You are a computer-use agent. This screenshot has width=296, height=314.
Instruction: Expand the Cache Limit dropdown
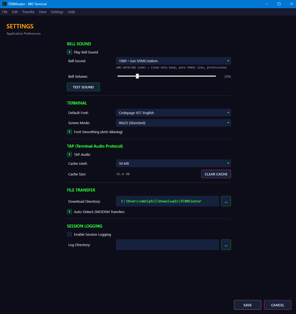point(173,163)
